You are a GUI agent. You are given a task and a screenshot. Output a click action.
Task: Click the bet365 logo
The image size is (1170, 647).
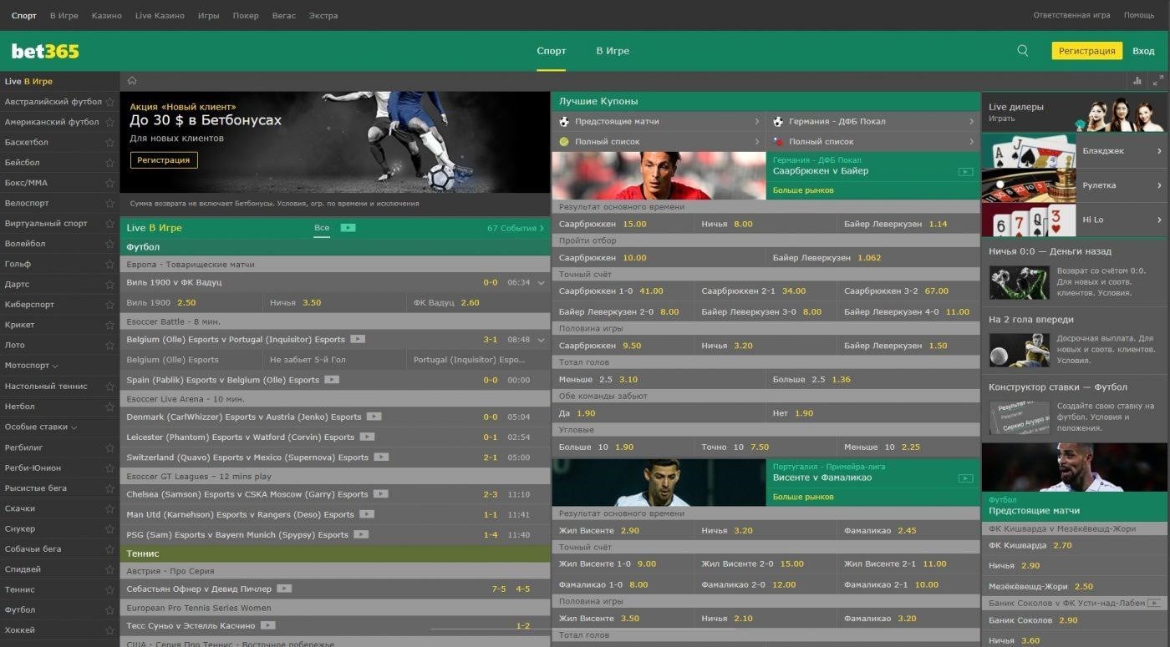tap(45, 51)
